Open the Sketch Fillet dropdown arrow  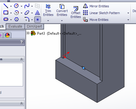32,20
